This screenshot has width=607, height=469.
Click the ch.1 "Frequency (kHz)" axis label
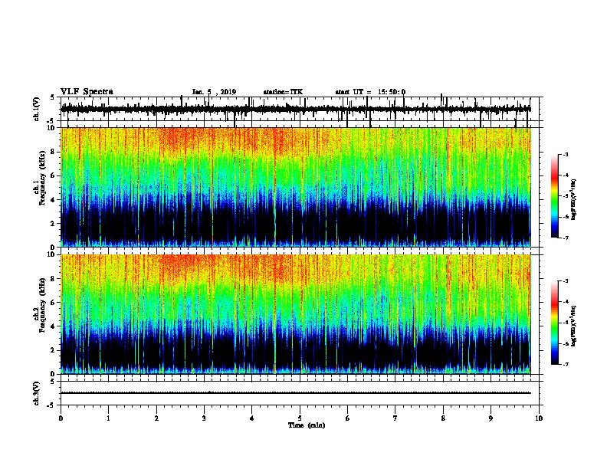tap(43, 179)
